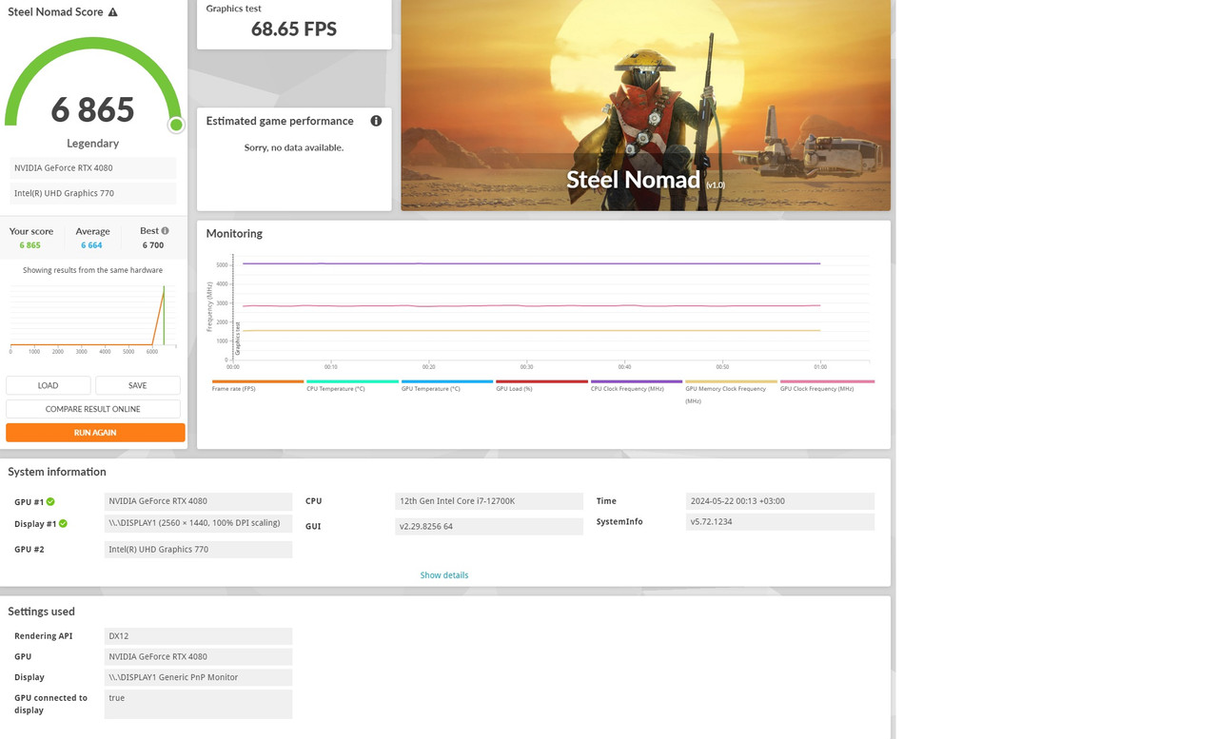Open the Show details link

point(444,575)
